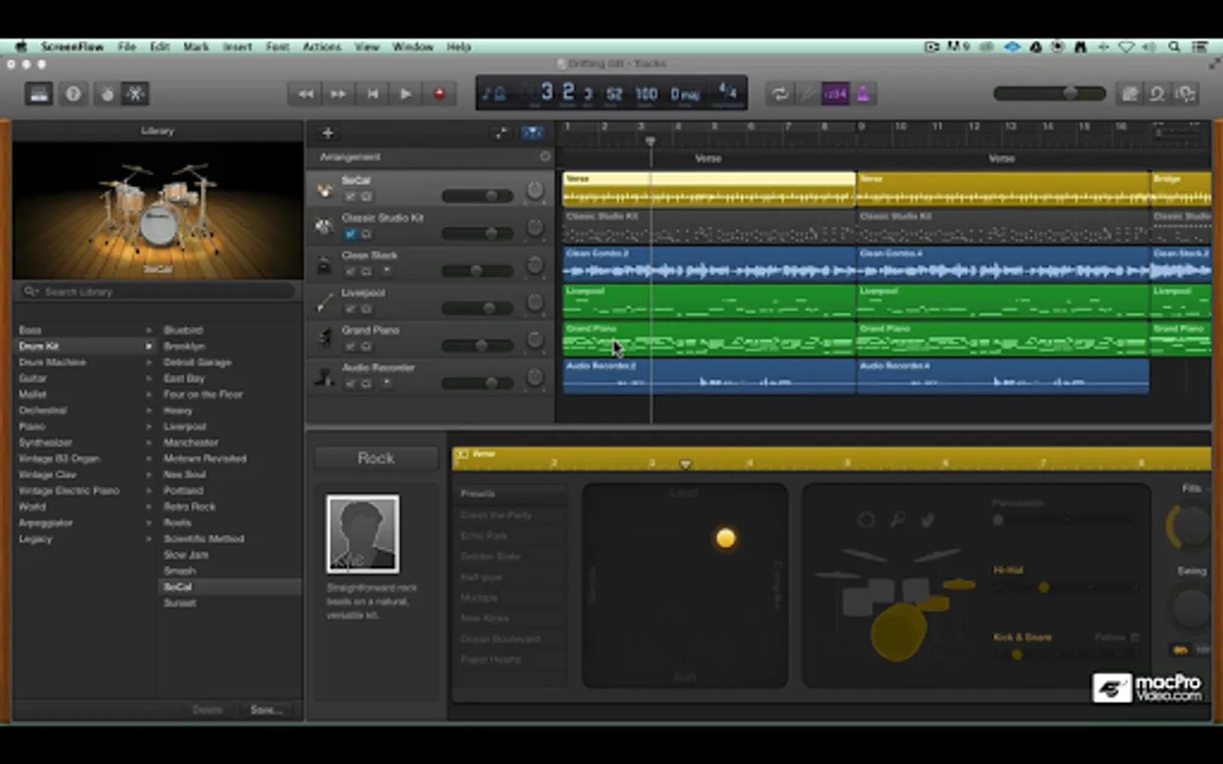Click the Play button in transport
Viewport: 1223px width, 764px height.
pyautogui.click(x=405, y=94)
